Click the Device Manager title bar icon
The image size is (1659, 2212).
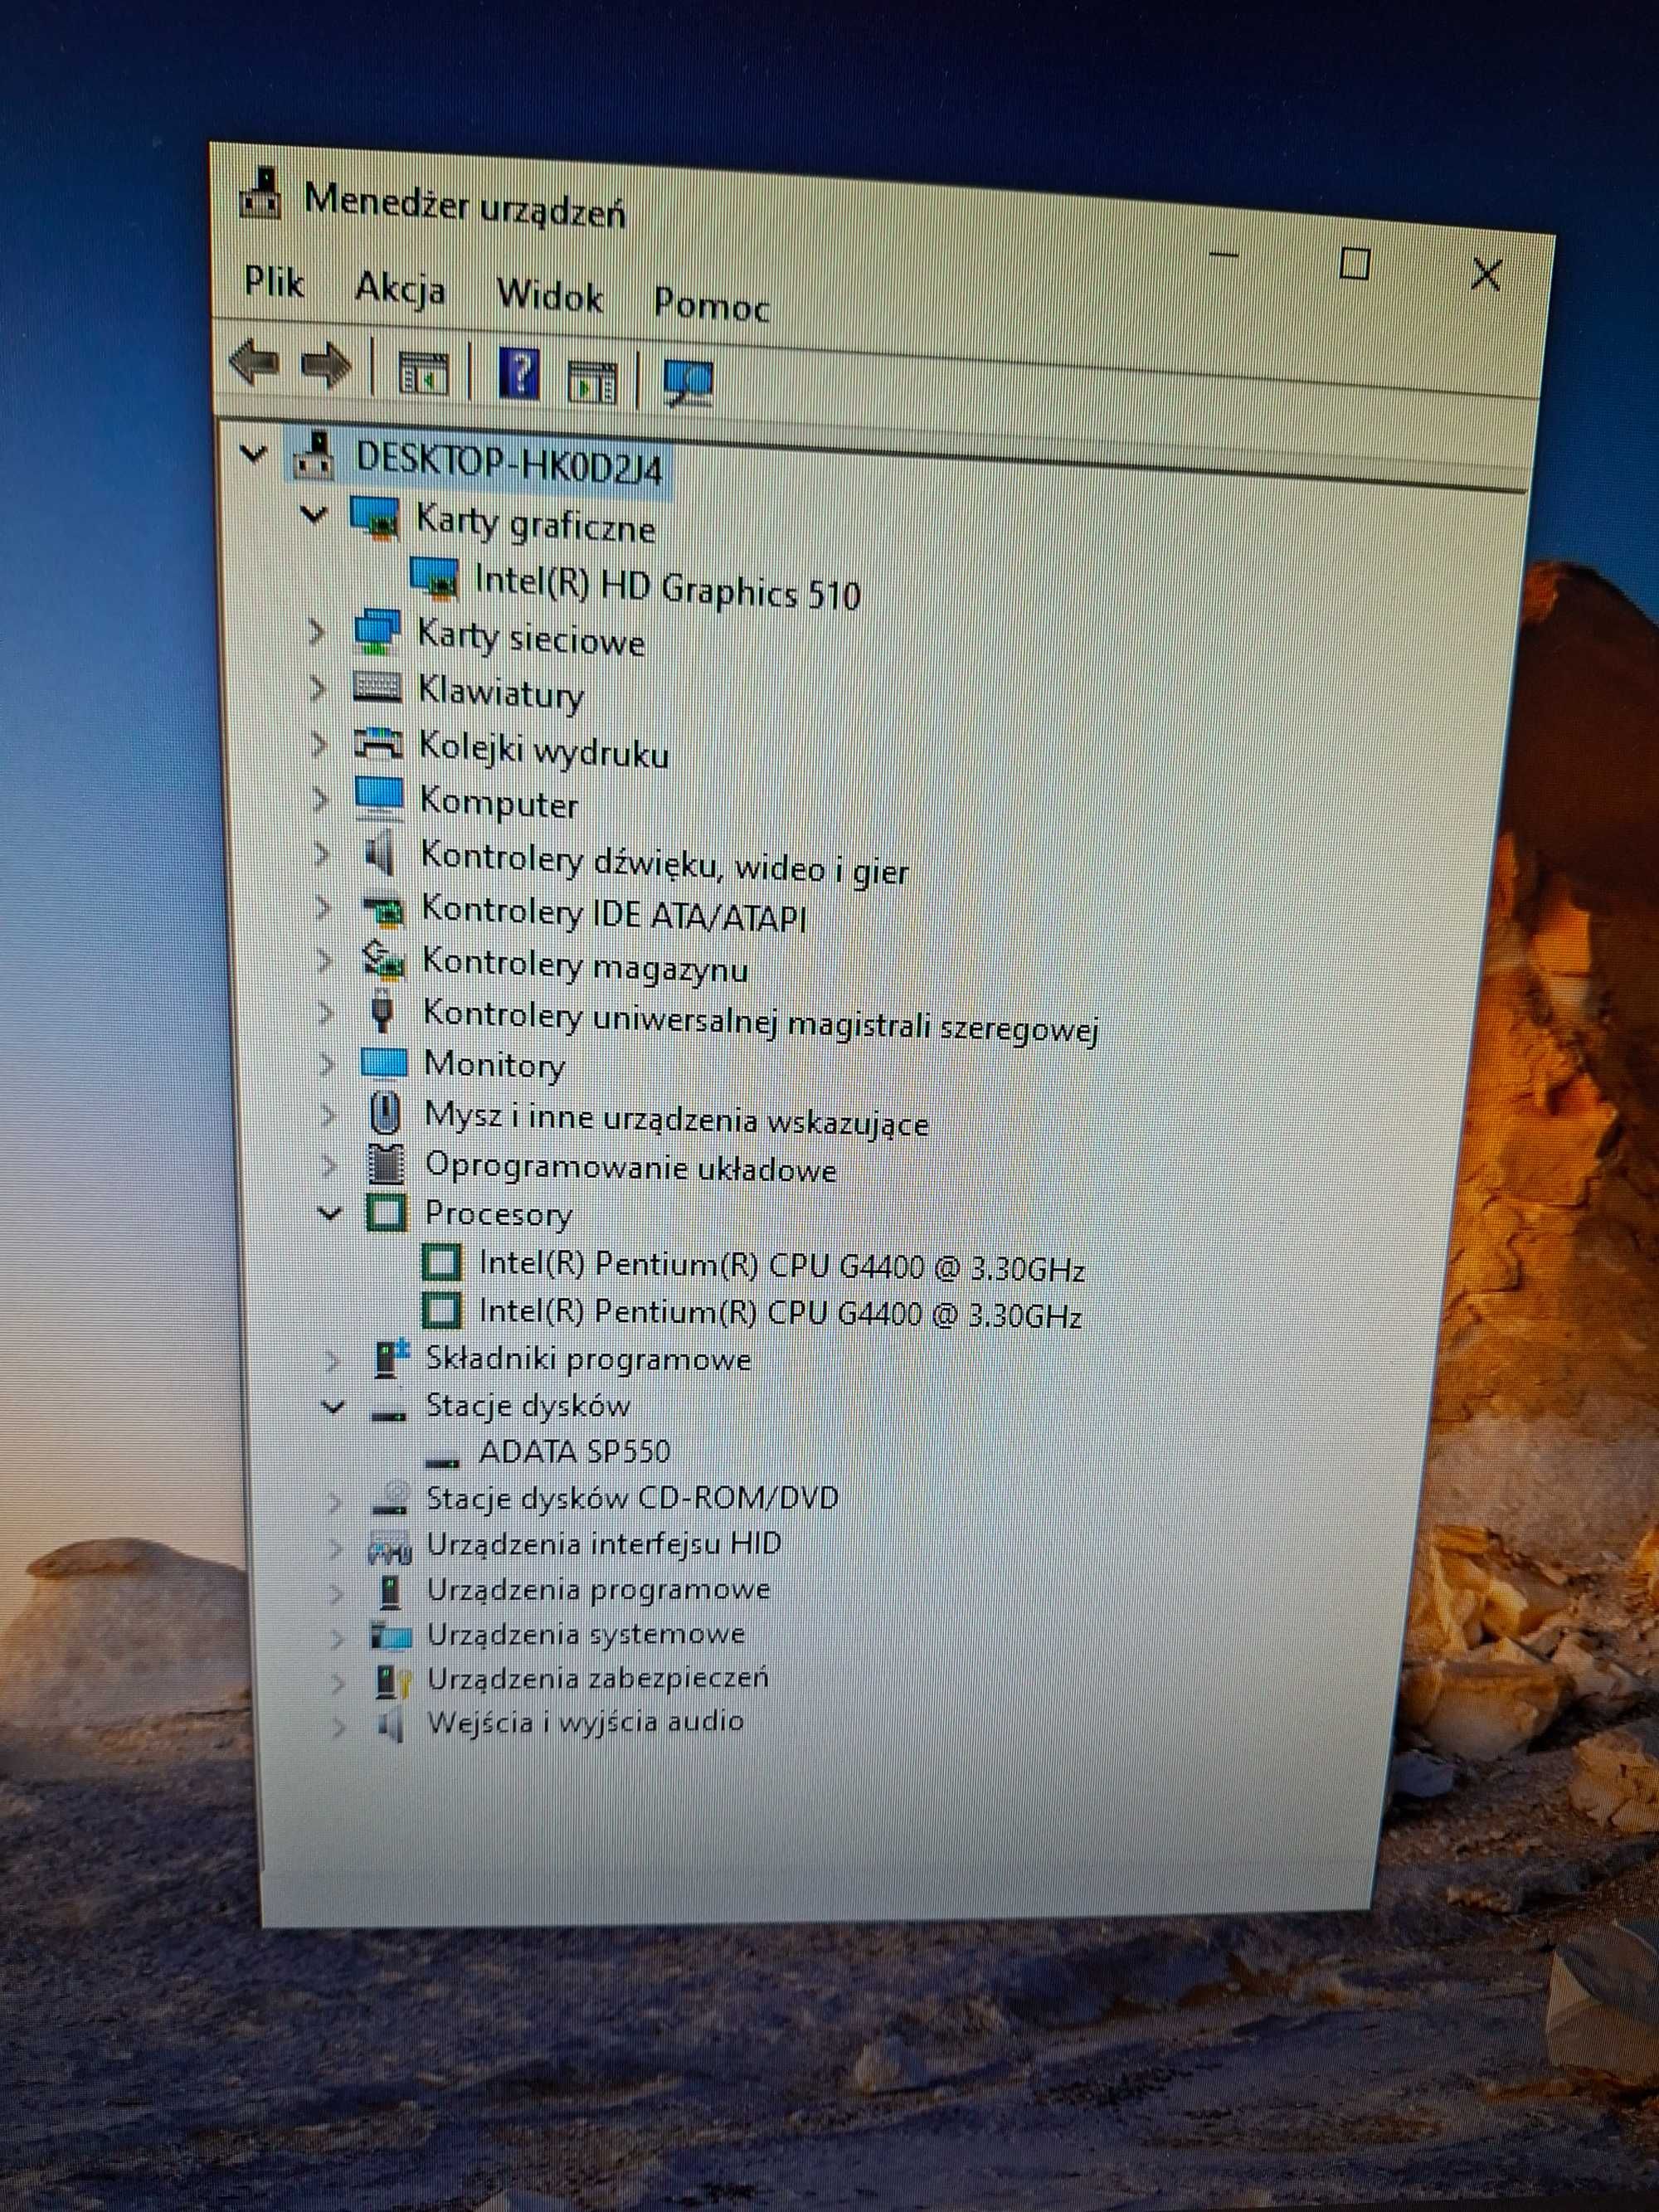tap(262, 194)
